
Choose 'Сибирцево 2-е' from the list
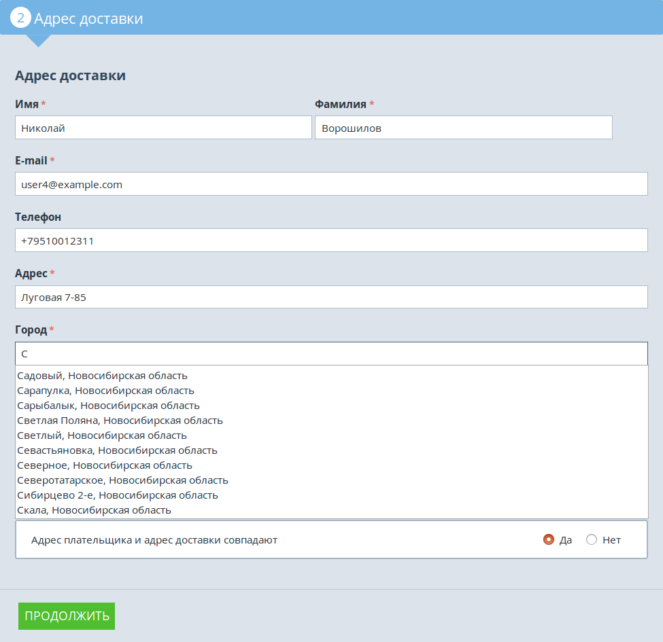(118, 495)
